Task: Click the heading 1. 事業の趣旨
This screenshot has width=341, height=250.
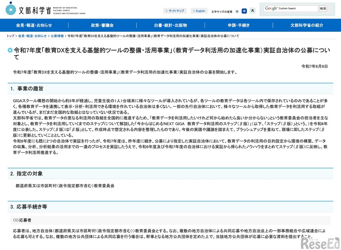Action: coord(27,89)
